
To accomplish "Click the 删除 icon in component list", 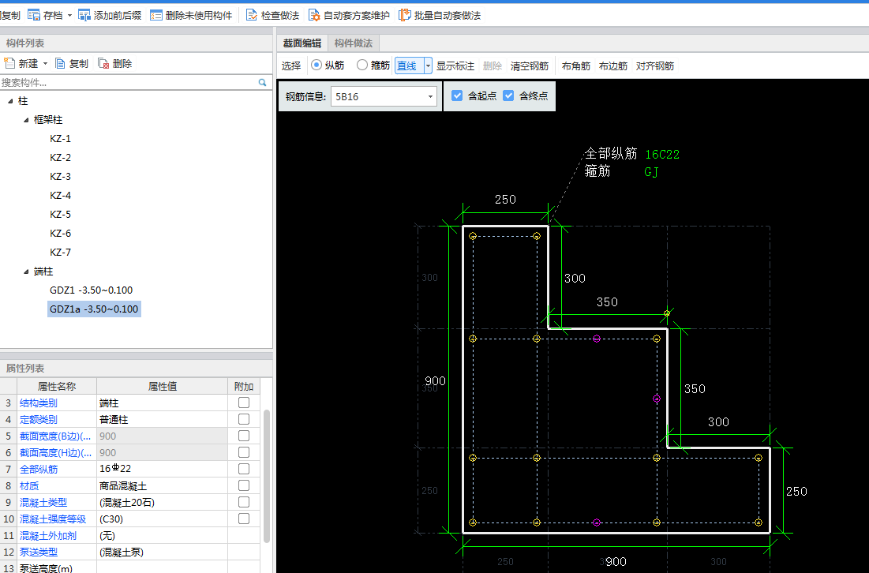I will pyautogui.click(x=103, y=64).
